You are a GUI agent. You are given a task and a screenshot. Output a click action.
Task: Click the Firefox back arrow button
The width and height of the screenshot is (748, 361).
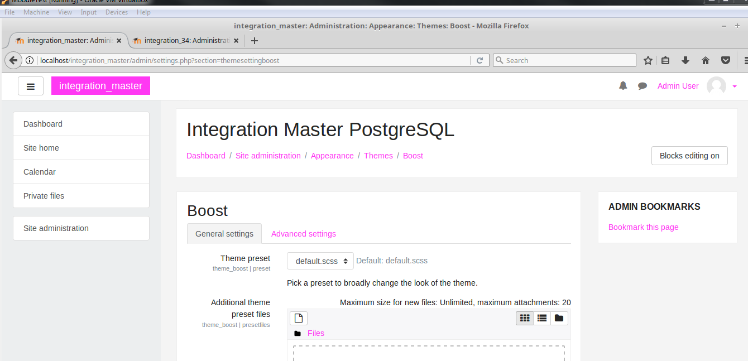click(x=13, y=60)
